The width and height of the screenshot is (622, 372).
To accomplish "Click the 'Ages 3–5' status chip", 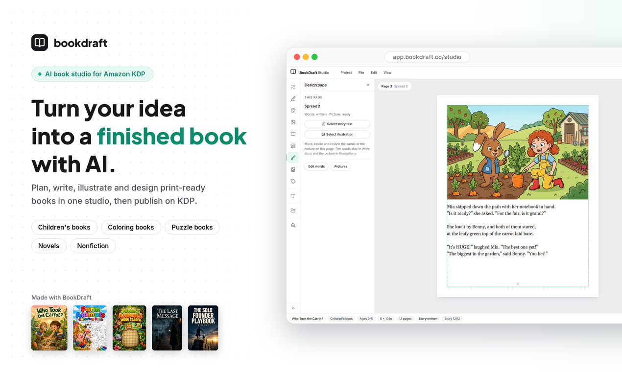I will coord(366,319).
